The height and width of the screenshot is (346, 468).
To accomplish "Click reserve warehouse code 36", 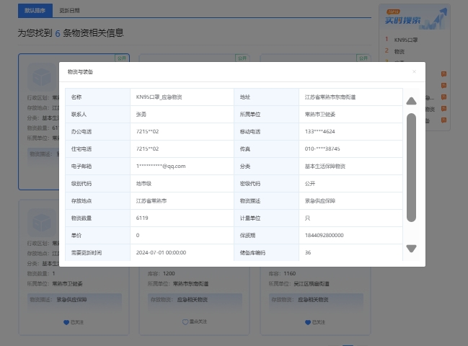I will (x=308, y=252).
